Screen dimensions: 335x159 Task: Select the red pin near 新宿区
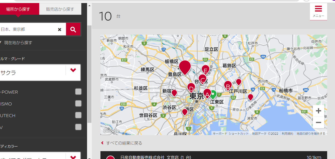pos(174,93)
